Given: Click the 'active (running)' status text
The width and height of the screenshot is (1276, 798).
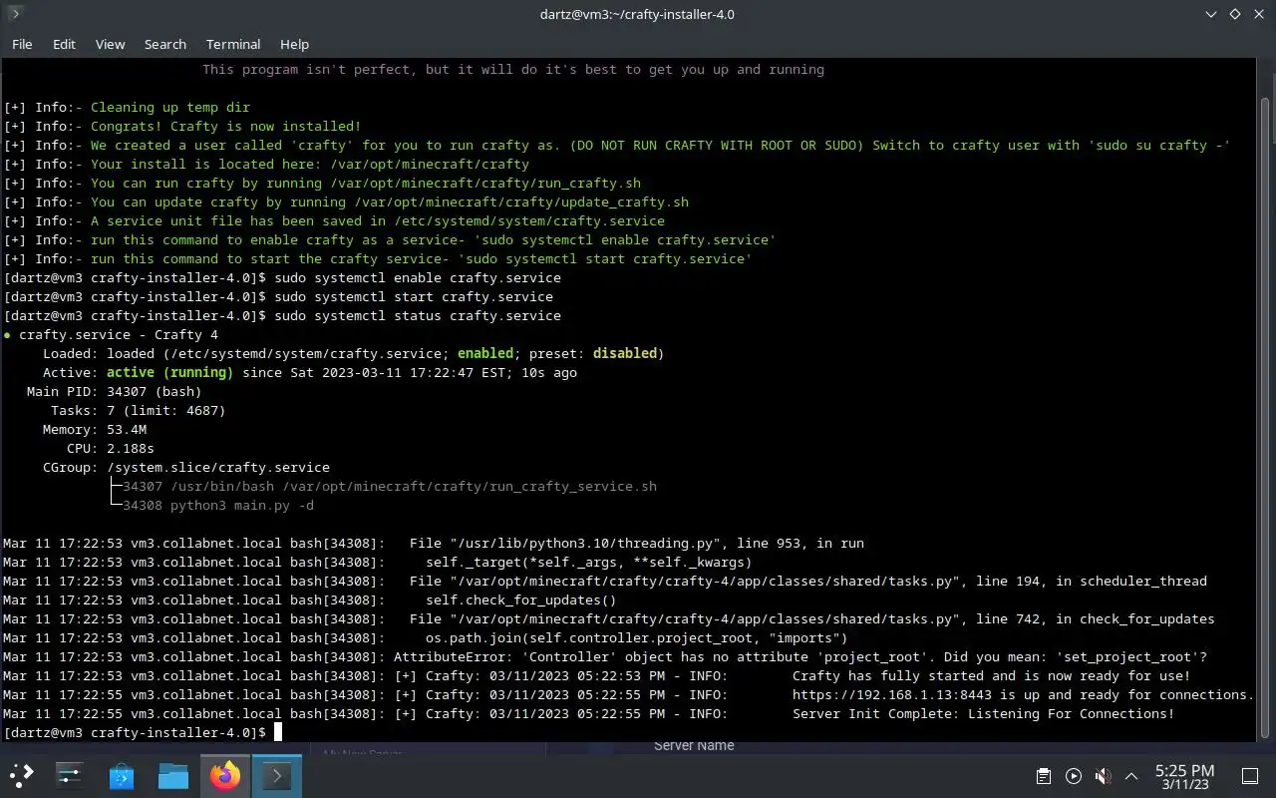Looking at the screenshot, I should (169, 372).
